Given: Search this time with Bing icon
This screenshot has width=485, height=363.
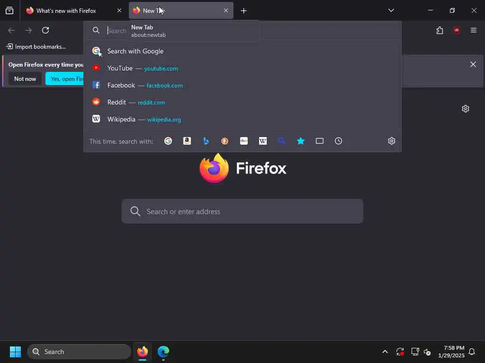Looking at the screenshot, I should pyautogui.click(x=206, y=141).
